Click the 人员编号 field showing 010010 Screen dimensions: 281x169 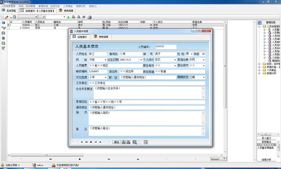tap(166, 47)
